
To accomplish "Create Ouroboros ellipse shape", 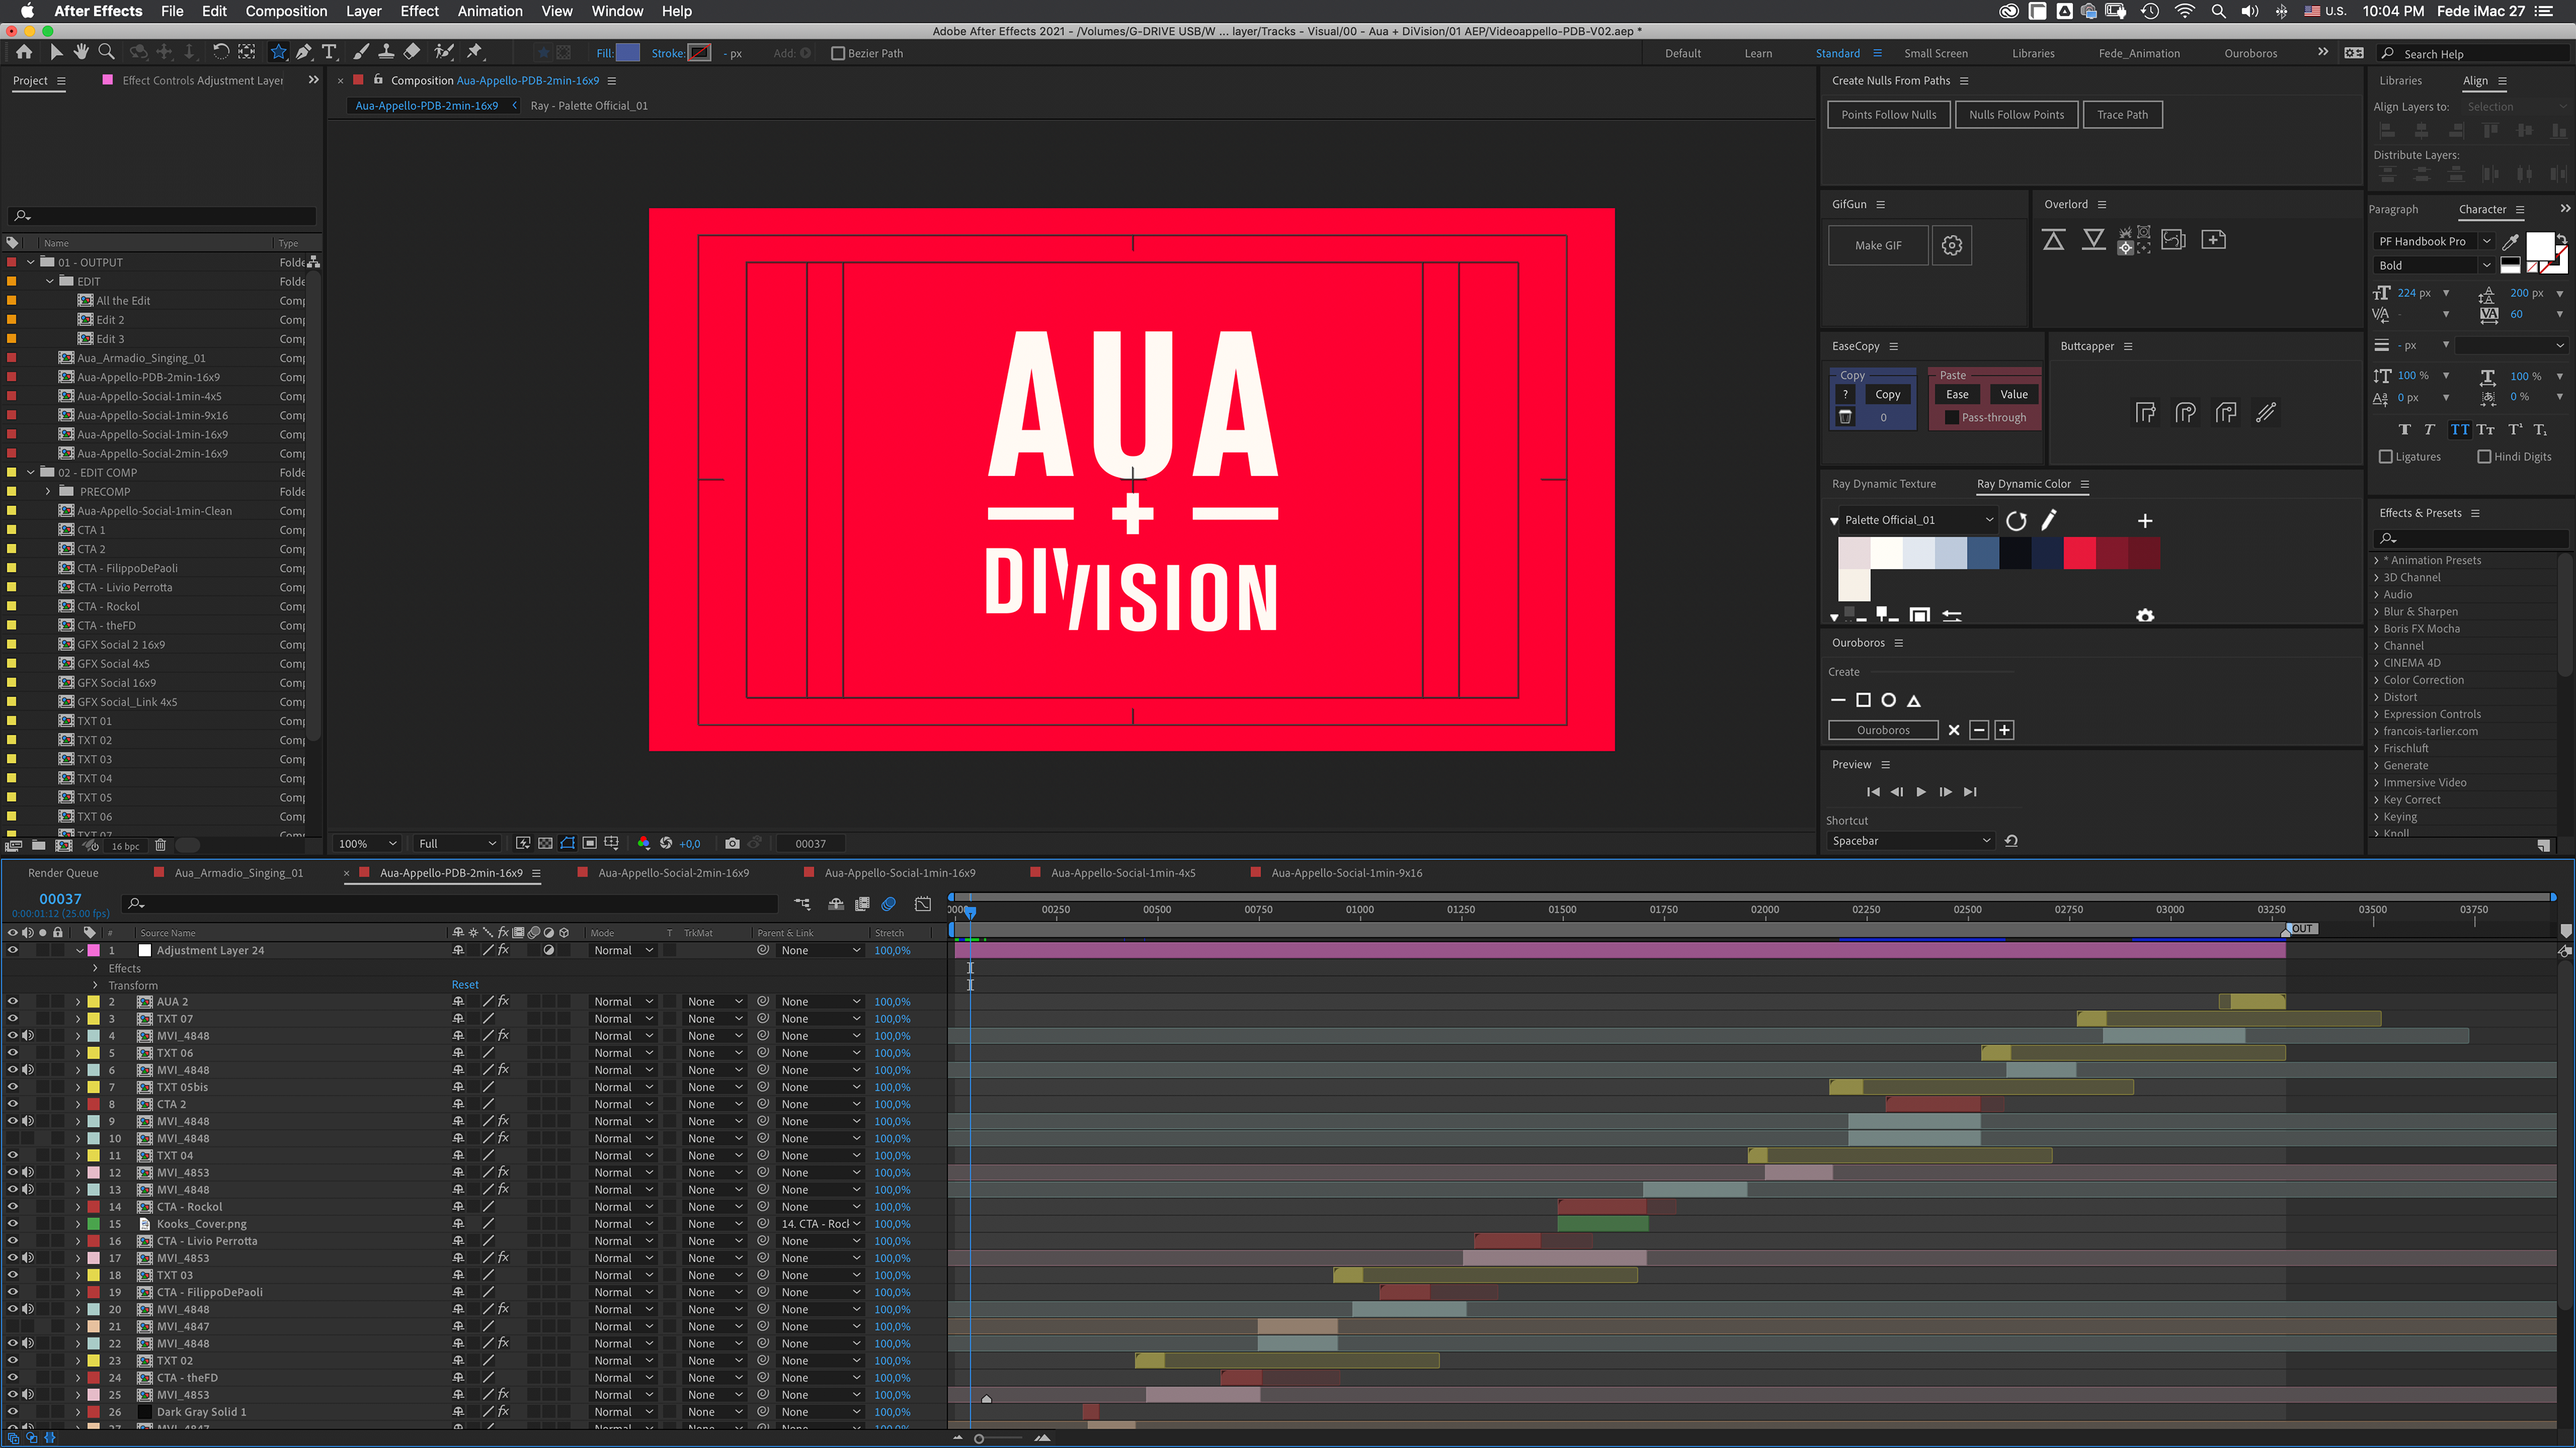I will coord(1888,701).
